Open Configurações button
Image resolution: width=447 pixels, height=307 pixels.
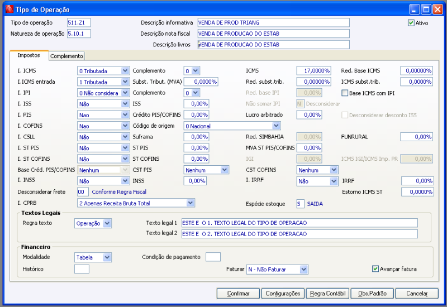(282, 293)
